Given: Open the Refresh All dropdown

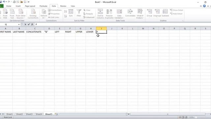Looking at the screenshot, I should [x=44, y=14].
